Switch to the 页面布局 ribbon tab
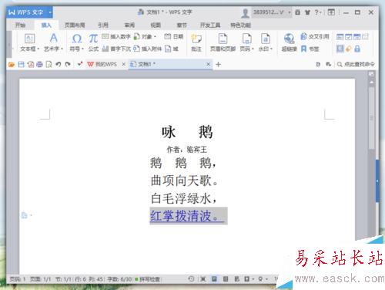385x290 pixels. point(75,25)
